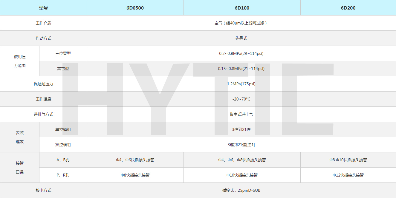Click the 型号 header cell
This screenshot has height=198, width=396.
pyautogui.click(x=43, y=8)
